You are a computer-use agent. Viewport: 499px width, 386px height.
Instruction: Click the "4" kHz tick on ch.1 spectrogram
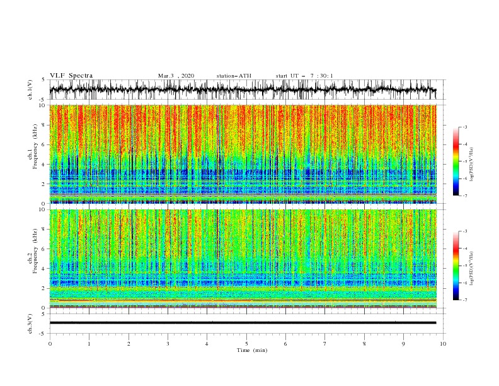44,165
